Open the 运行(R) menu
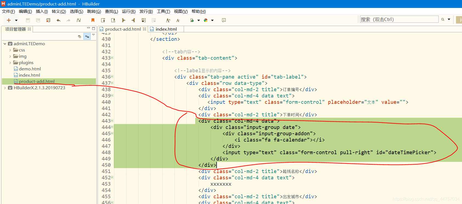Viewport: 462px width, 204px height. click(129, 12)
